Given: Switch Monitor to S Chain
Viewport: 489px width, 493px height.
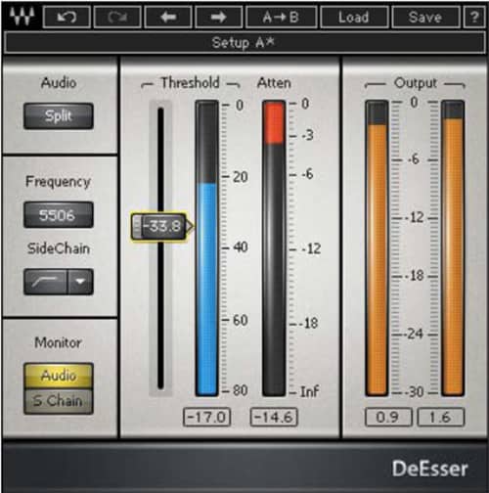Looking at the screenshot, I should [59, 401].
